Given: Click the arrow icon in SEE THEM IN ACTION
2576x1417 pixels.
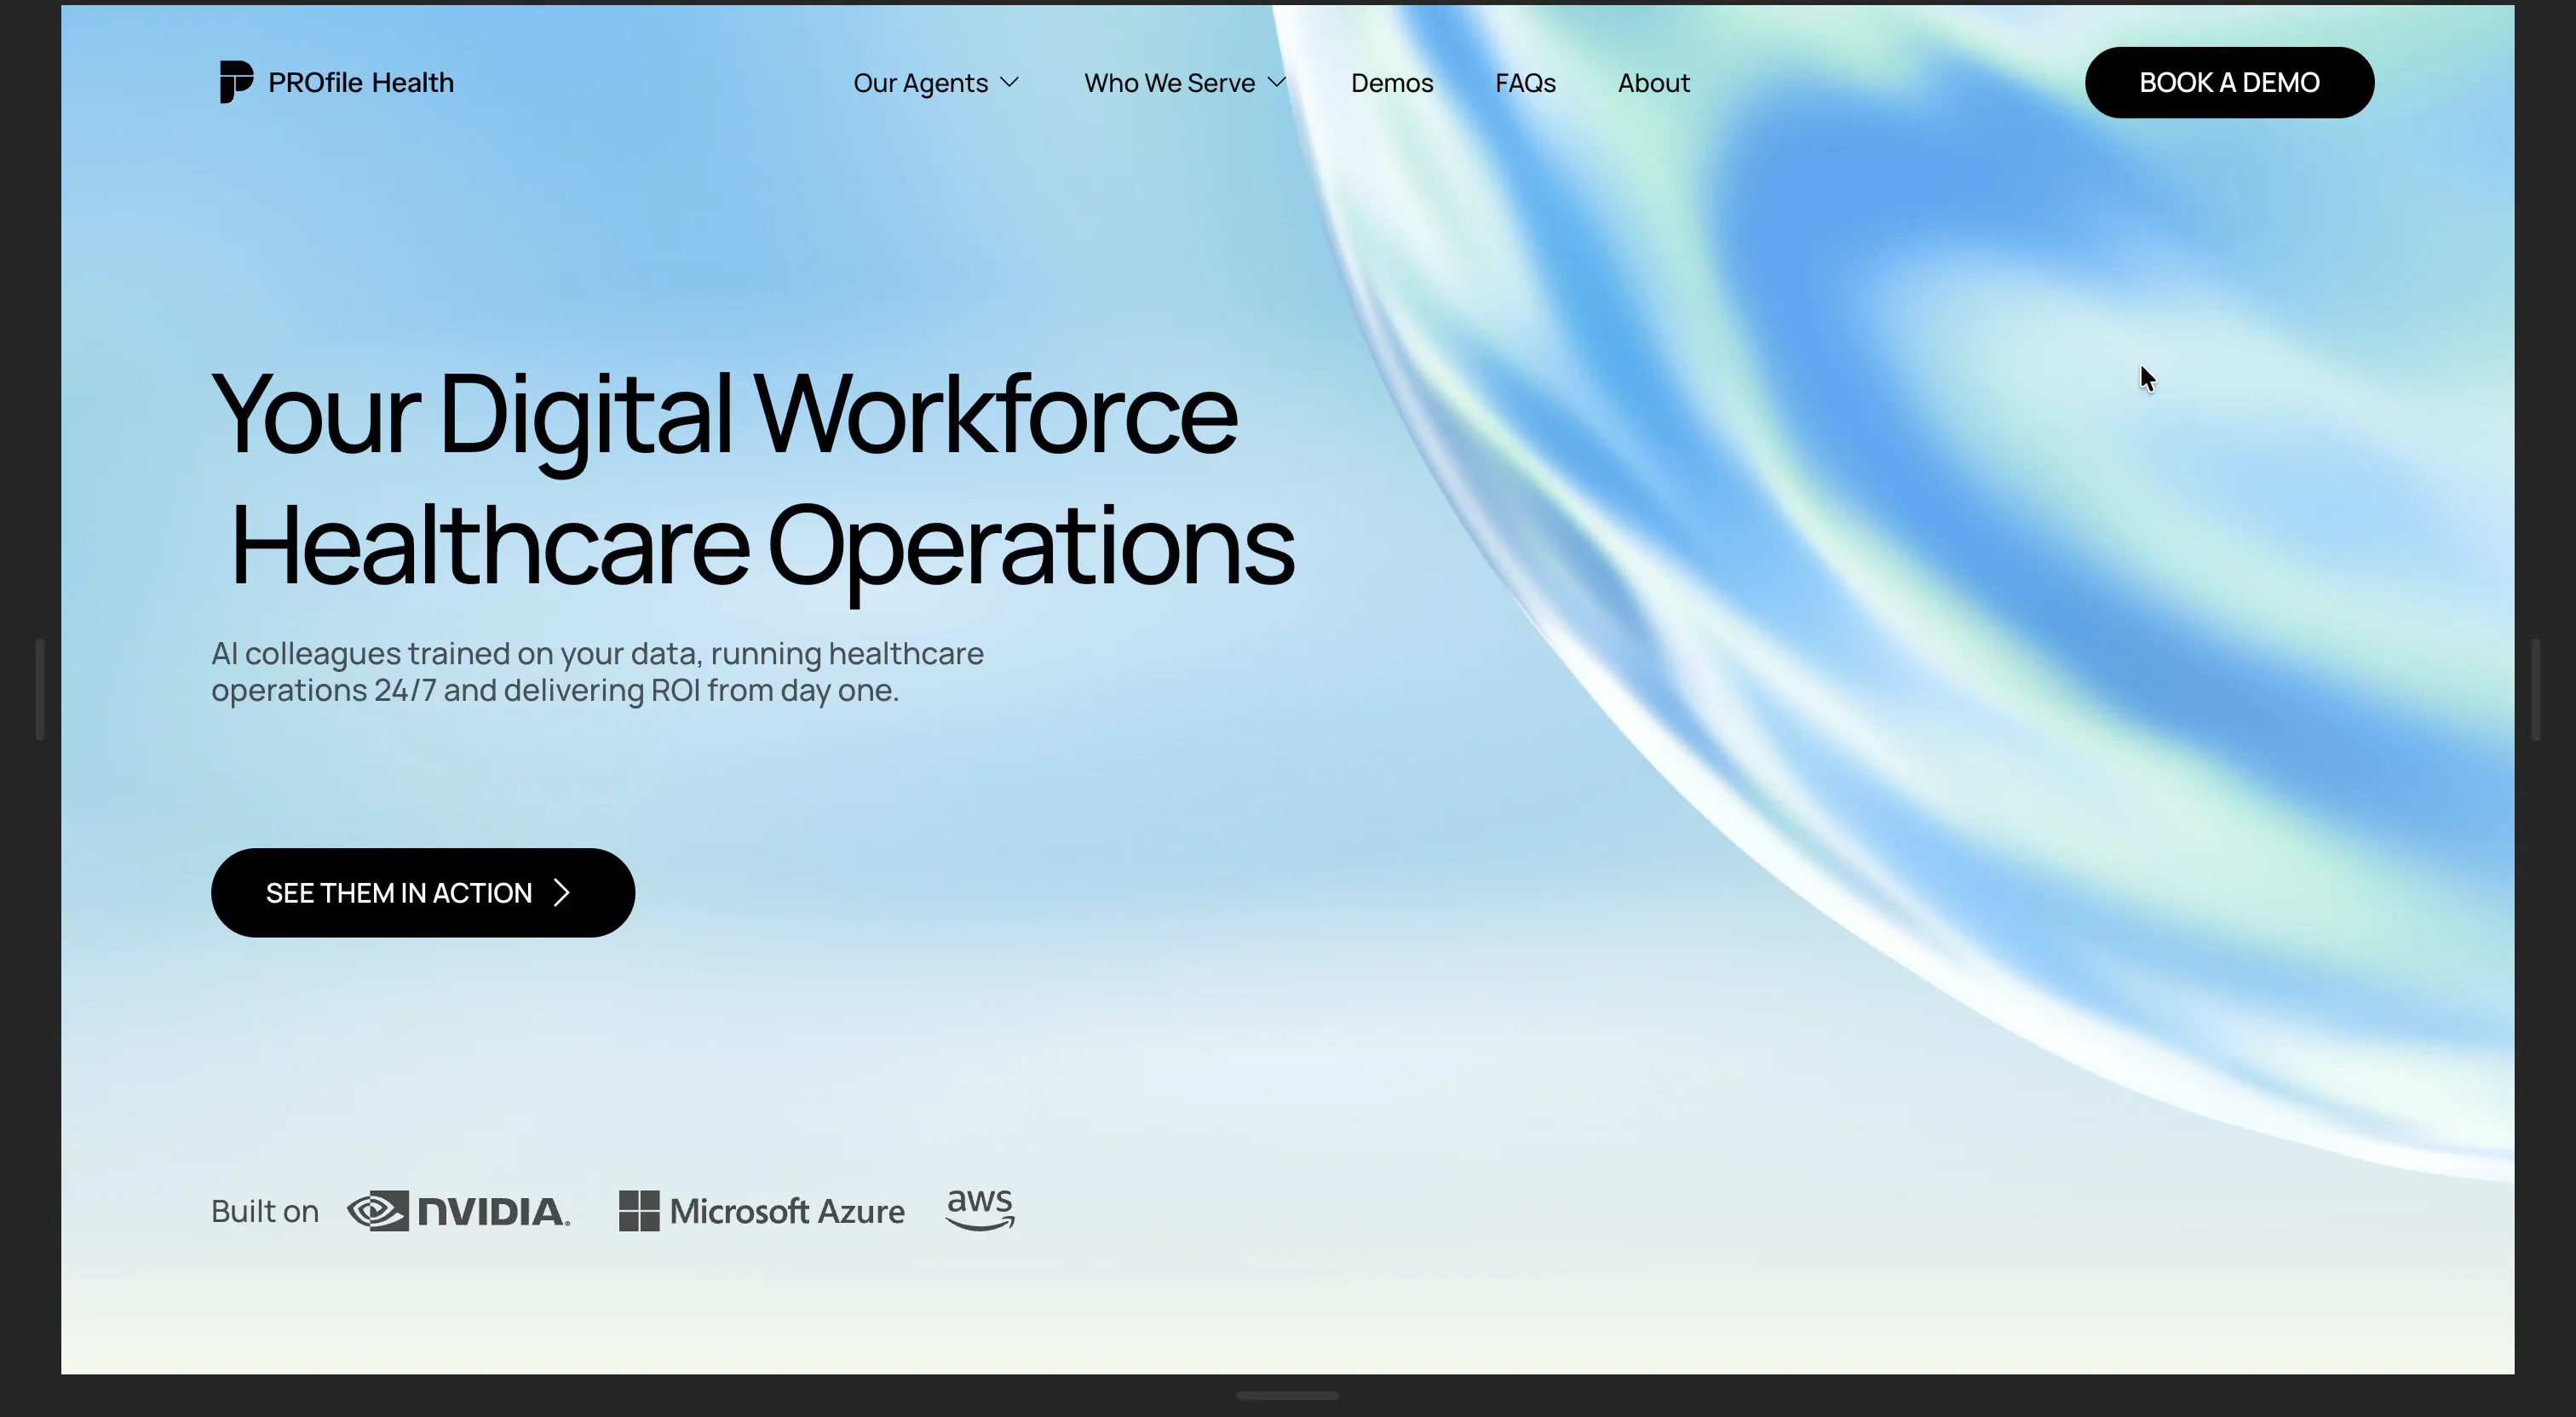Looking at the screenshot, I should click(x=562, y=892).
